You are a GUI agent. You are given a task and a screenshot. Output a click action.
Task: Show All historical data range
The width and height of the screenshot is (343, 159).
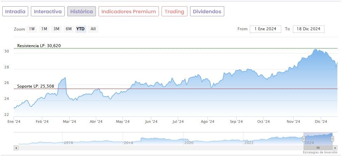click(93, 29)
